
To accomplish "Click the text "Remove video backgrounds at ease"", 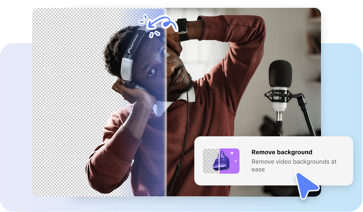I will 294,165.
